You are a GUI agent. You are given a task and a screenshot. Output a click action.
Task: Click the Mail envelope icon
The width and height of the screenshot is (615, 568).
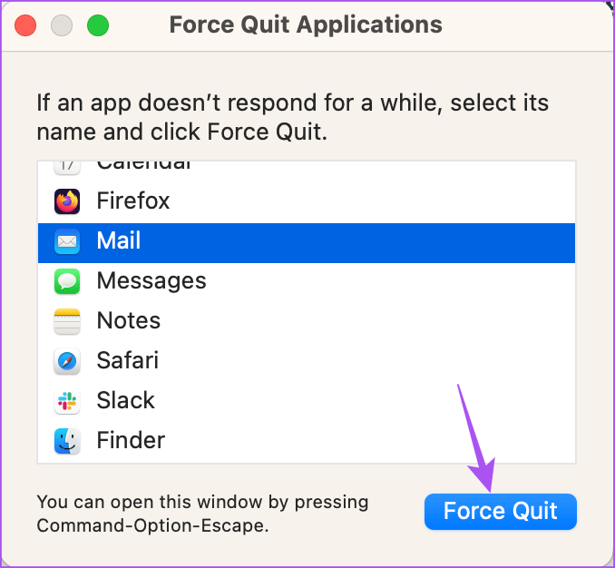(x=68, y=241)
